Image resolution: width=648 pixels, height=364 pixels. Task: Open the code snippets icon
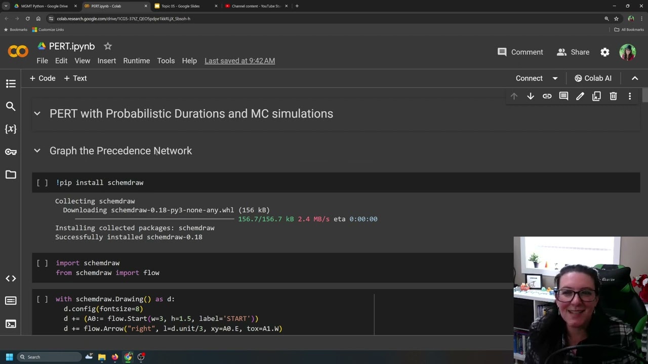click(11, 279)
